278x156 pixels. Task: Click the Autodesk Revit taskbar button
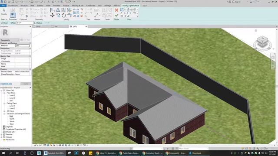54,153
